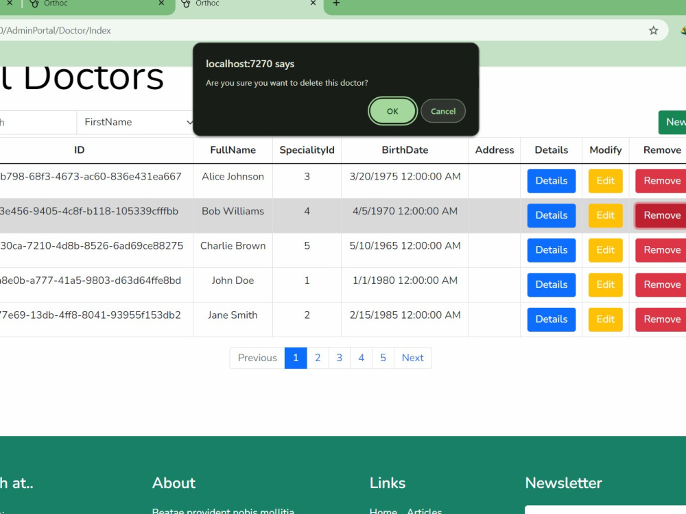The height and width of the screenshot is (514, 686).
Task: Click the ID ending in d63d64ffe8bd
Action: click(x=90, y=280)
